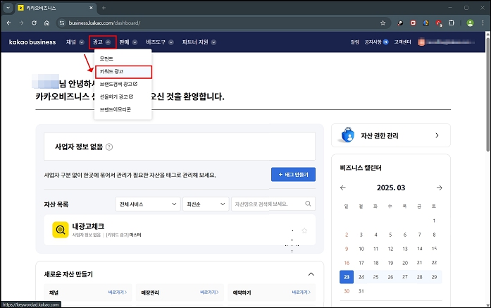Click the asset search magnifier icon
491x308 pixels.
[308, 204]
